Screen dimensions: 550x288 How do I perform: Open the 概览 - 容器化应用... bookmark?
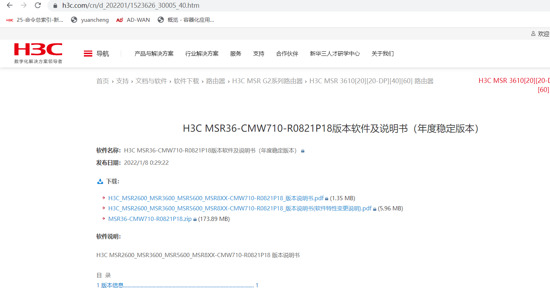click(x=186, y=20)
